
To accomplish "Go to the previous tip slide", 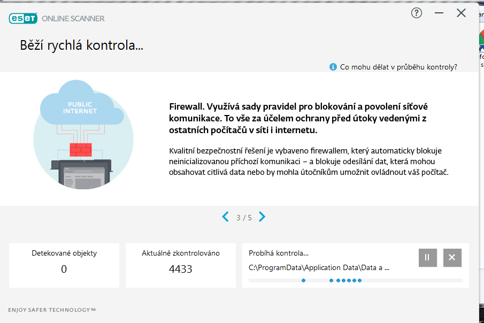I will (x=226, y=217).
